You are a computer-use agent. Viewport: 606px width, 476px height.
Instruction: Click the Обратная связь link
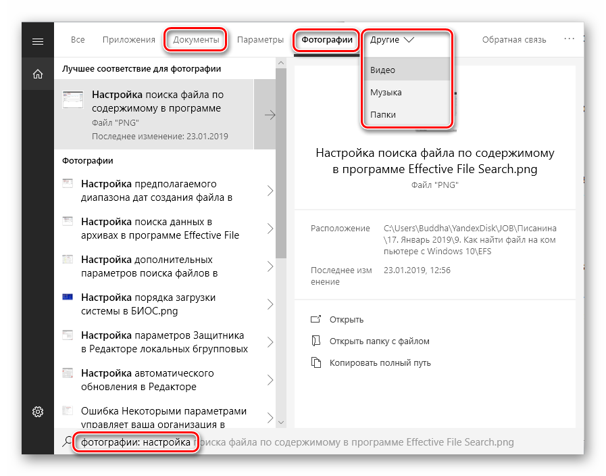coord(513,40)
